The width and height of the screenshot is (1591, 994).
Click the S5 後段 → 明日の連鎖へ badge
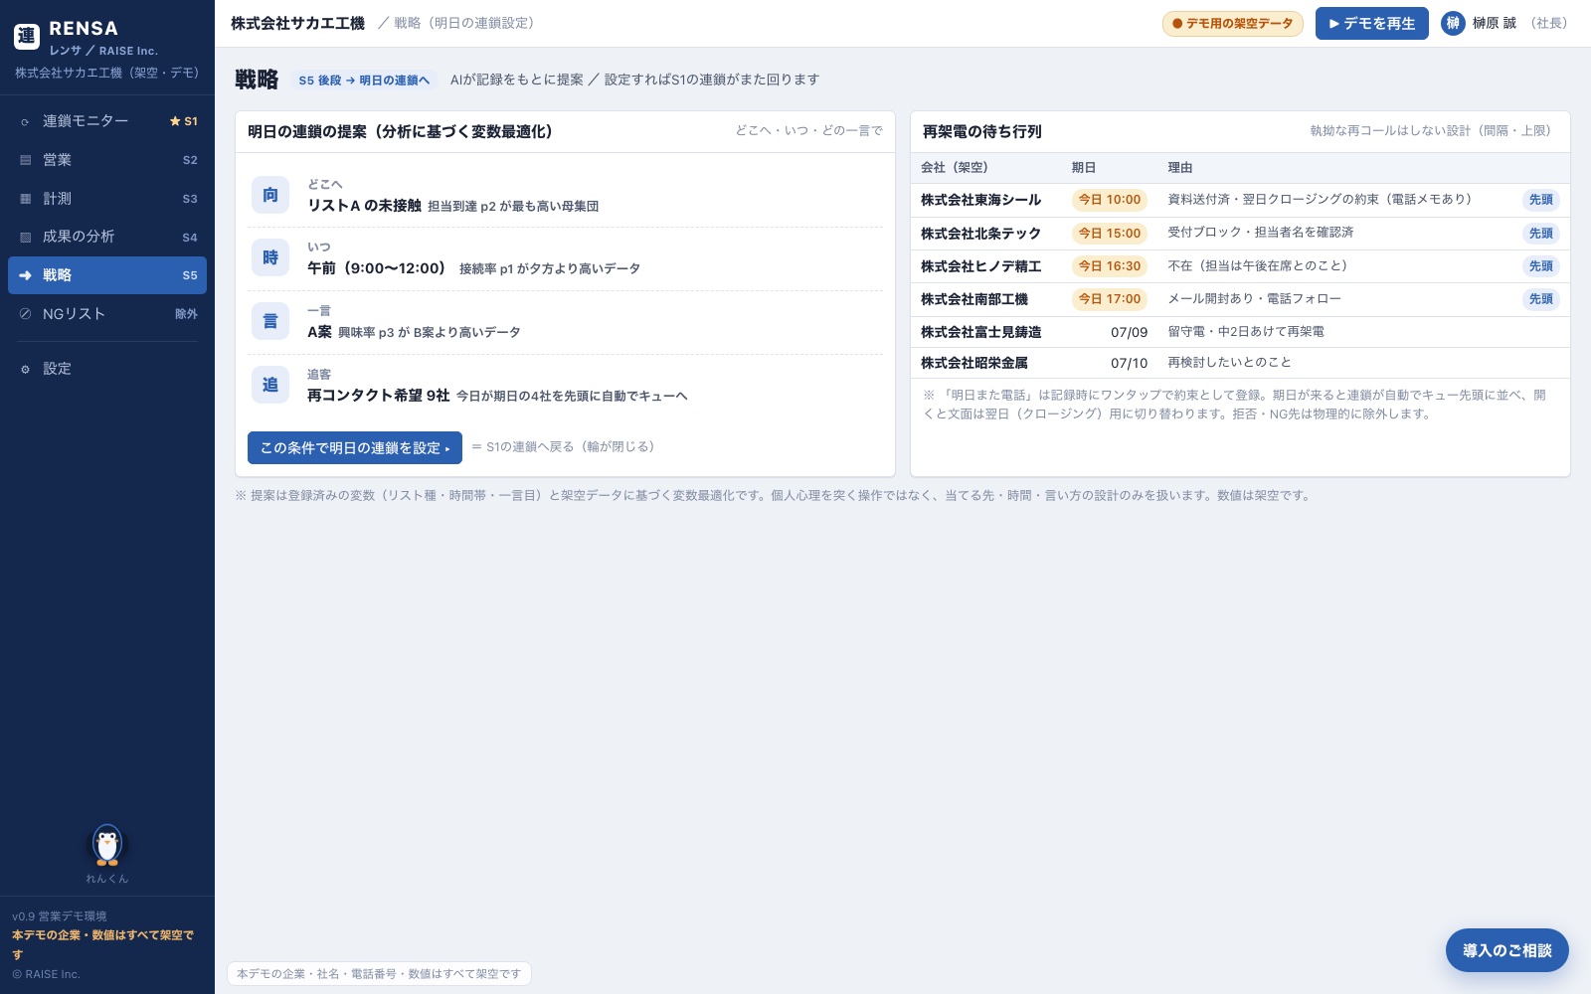point(364,81)
